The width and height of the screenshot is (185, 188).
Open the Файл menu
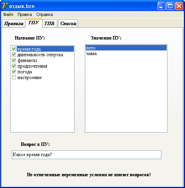8,14
